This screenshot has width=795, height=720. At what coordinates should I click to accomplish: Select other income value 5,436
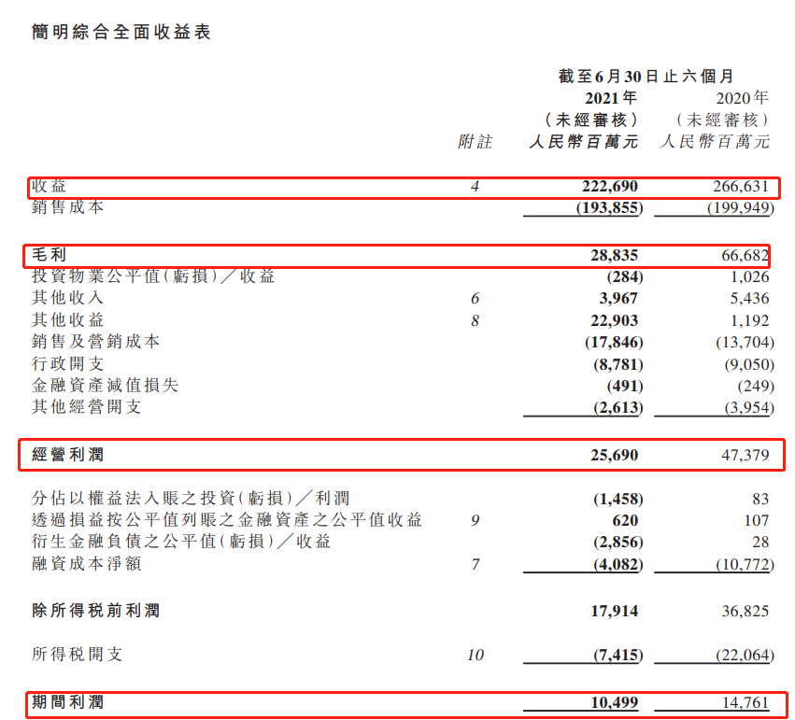[x=749, y=298]
